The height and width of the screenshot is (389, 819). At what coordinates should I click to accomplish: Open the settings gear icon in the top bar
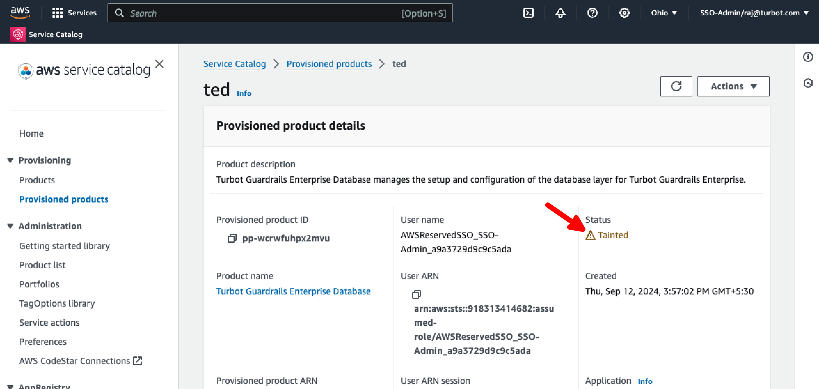tap(624, 13)
